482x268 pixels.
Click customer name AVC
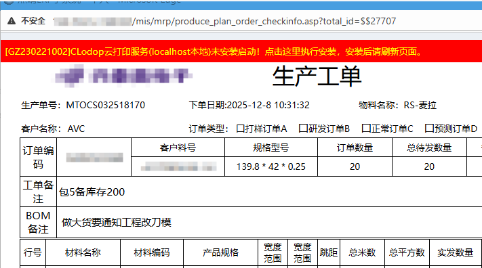pyautogui.click(x=76, y=129)
